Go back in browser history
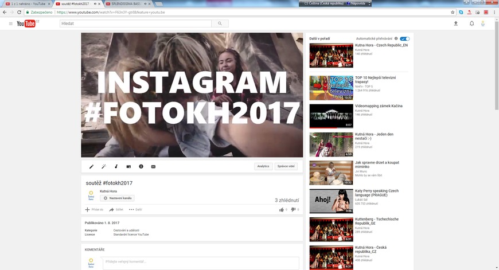 coord(5,13)
